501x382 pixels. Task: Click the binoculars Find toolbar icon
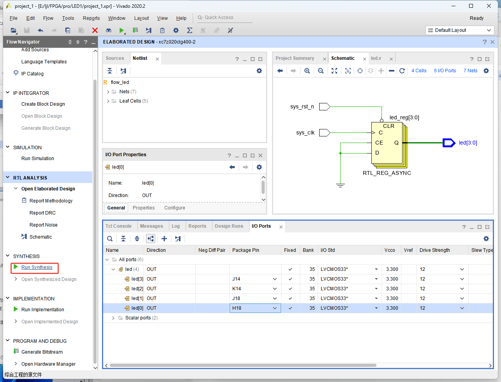(109, 30)
